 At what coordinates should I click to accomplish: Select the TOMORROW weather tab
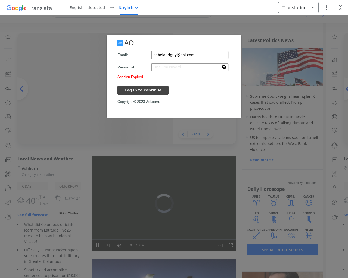coord(68,187)
